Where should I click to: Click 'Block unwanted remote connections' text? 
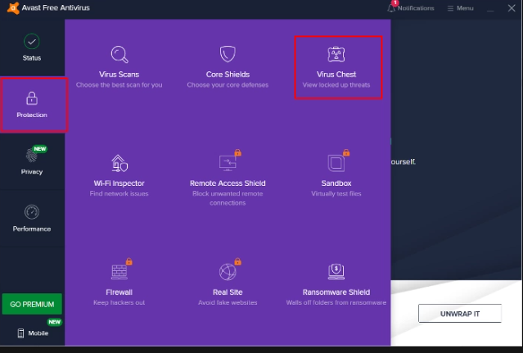coord(228,198)
